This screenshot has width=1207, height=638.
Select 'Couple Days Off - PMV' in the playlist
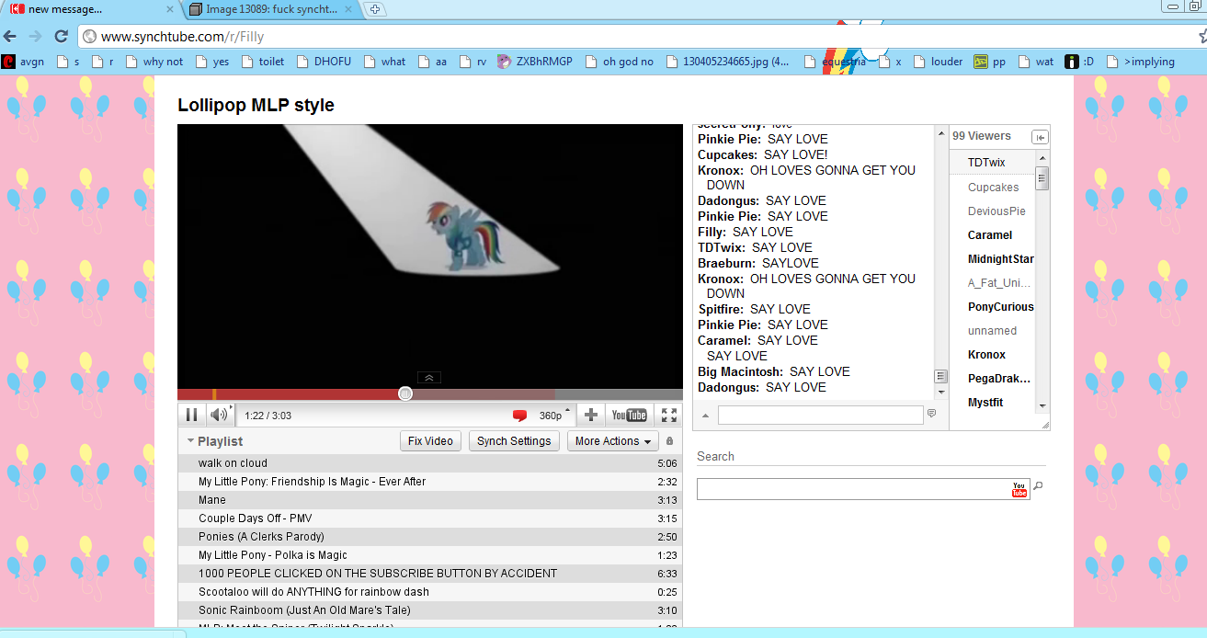429,518
